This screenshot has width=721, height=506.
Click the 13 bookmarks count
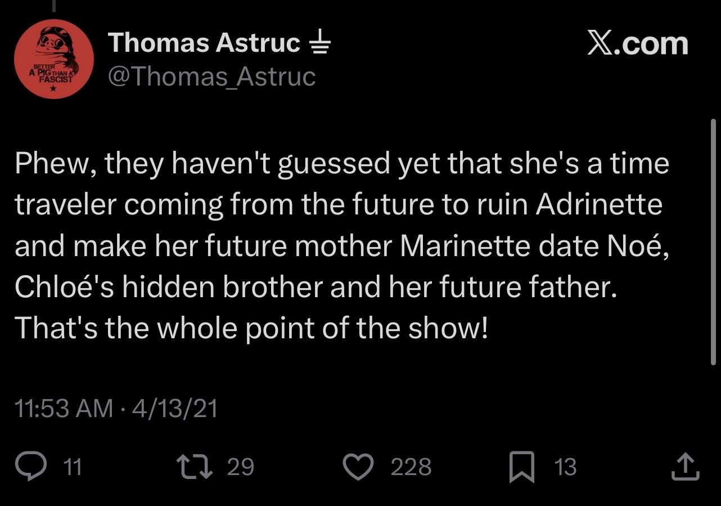pyautogui.click(x=565, y=468)
